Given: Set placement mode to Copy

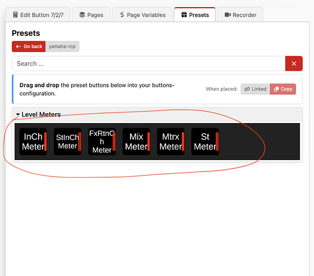Looking at the screenshot, I should [282, 89].
